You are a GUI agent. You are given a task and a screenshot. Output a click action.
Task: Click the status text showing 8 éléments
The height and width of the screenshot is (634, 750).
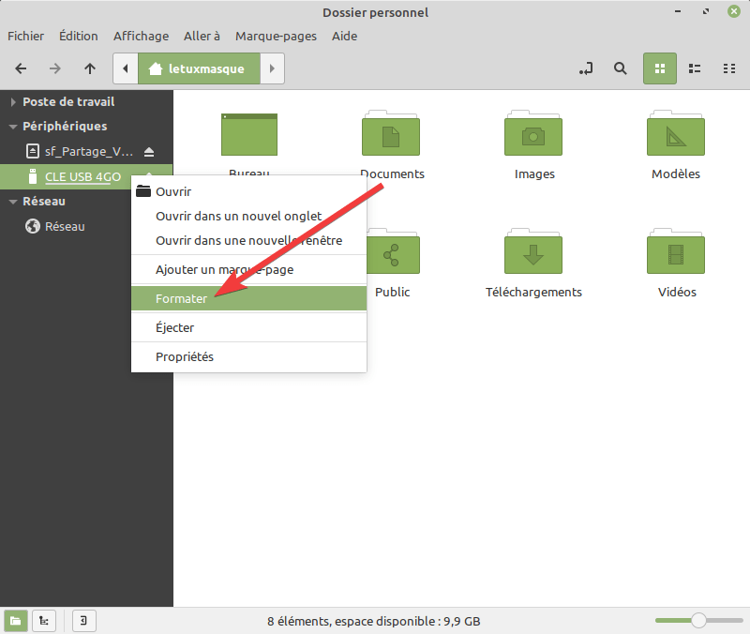[373, 622]
